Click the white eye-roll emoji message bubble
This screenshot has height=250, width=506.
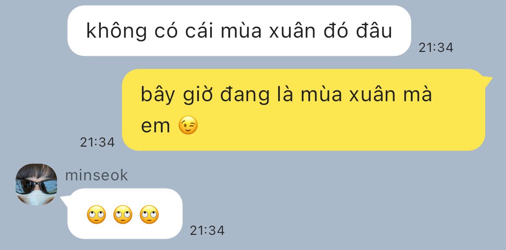coord(125,214)
